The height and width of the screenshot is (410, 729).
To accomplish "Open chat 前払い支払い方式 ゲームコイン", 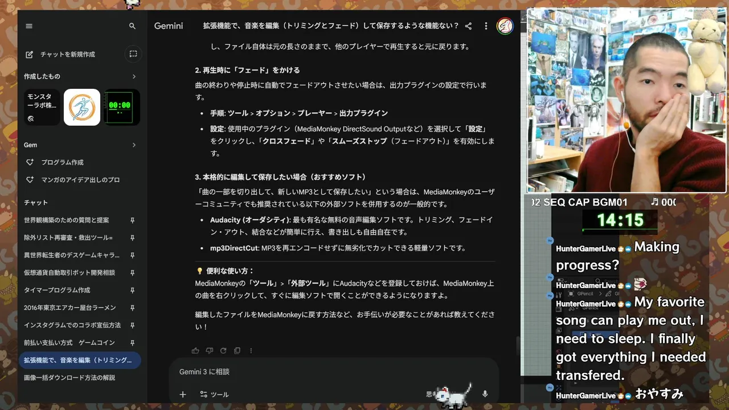I will pyautogui.click(x=69, y=343).
